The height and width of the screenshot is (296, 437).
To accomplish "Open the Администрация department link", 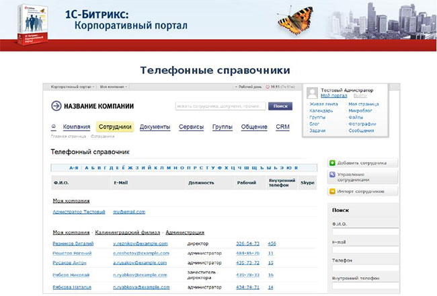I will point(185,232).
